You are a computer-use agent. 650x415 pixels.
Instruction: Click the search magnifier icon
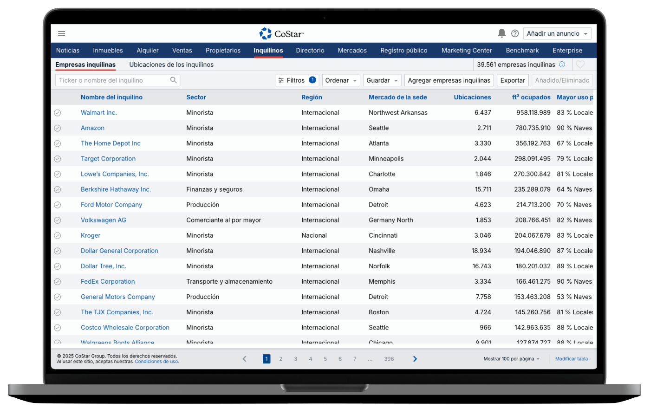[x=173, y=80]
